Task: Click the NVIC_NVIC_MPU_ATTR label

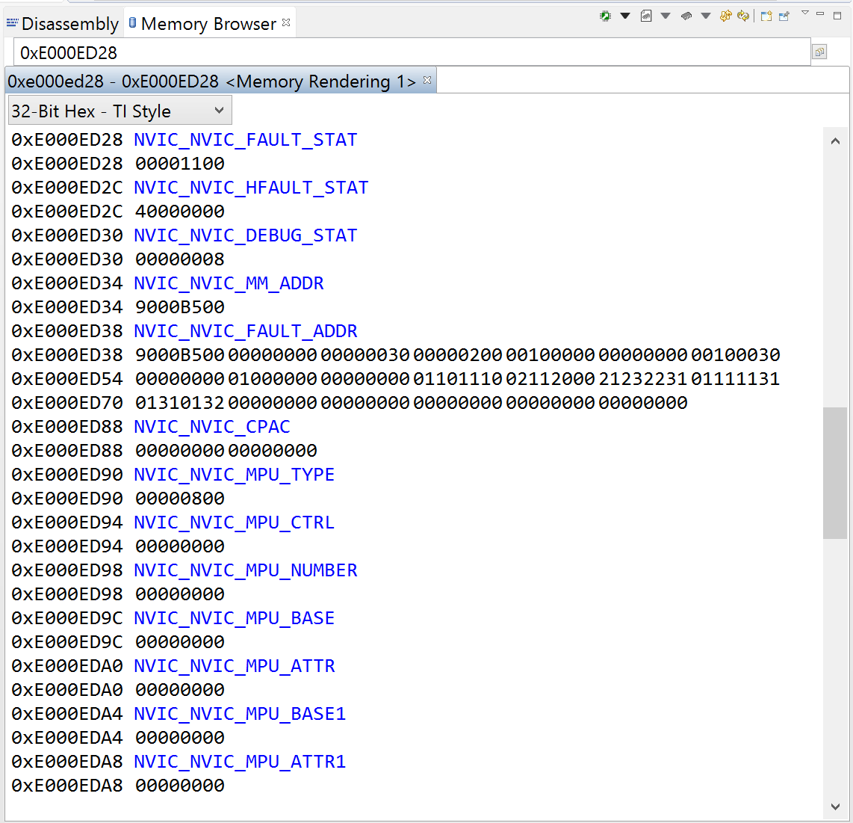Action: [234, 667]
